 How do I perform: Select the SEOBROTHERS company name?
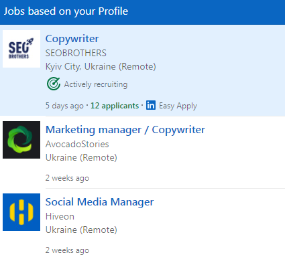click(x=76, y=53)
